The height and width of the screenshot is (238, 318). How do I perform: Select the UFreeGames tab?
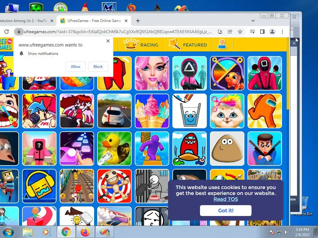[x=94, y=21]
